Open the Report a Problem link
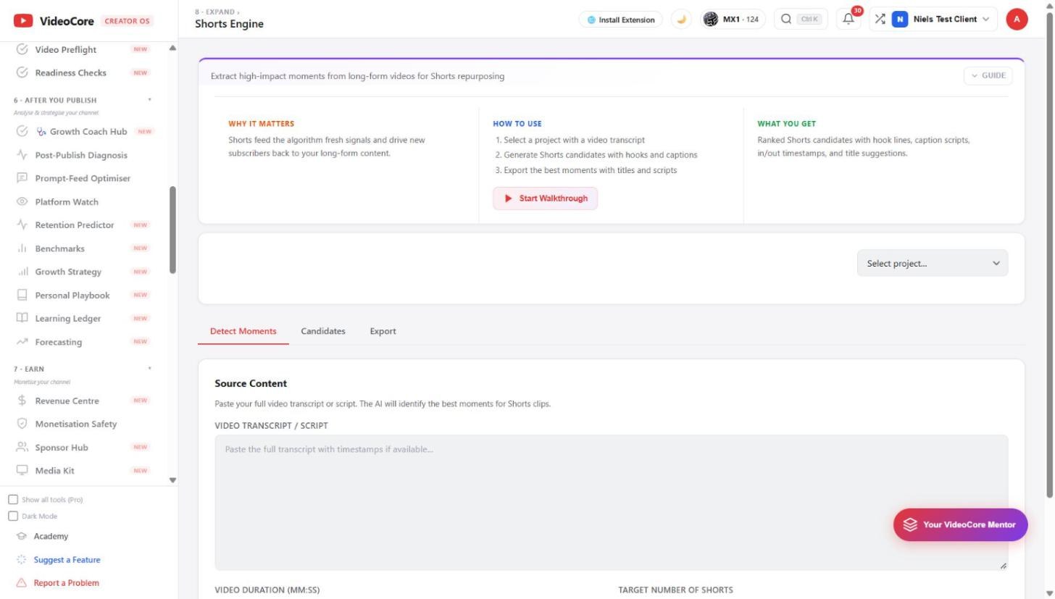 tap(66, 583)
